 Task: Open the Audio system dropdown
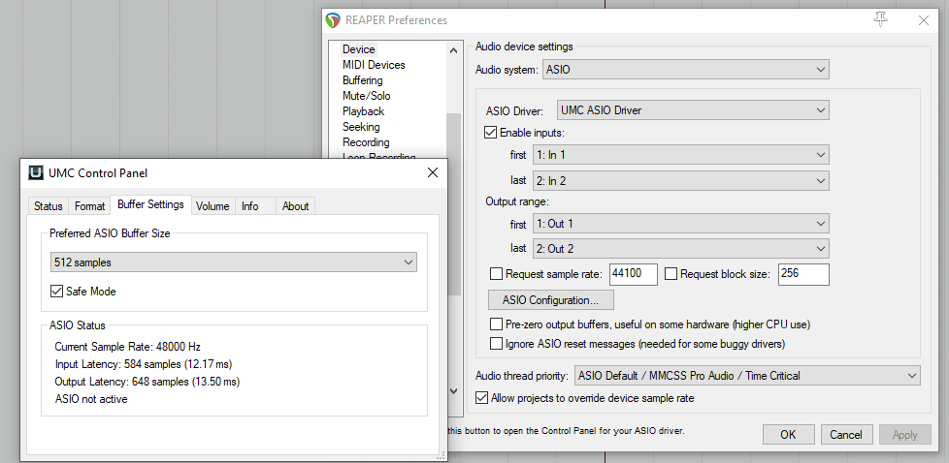tap(686, 70)
